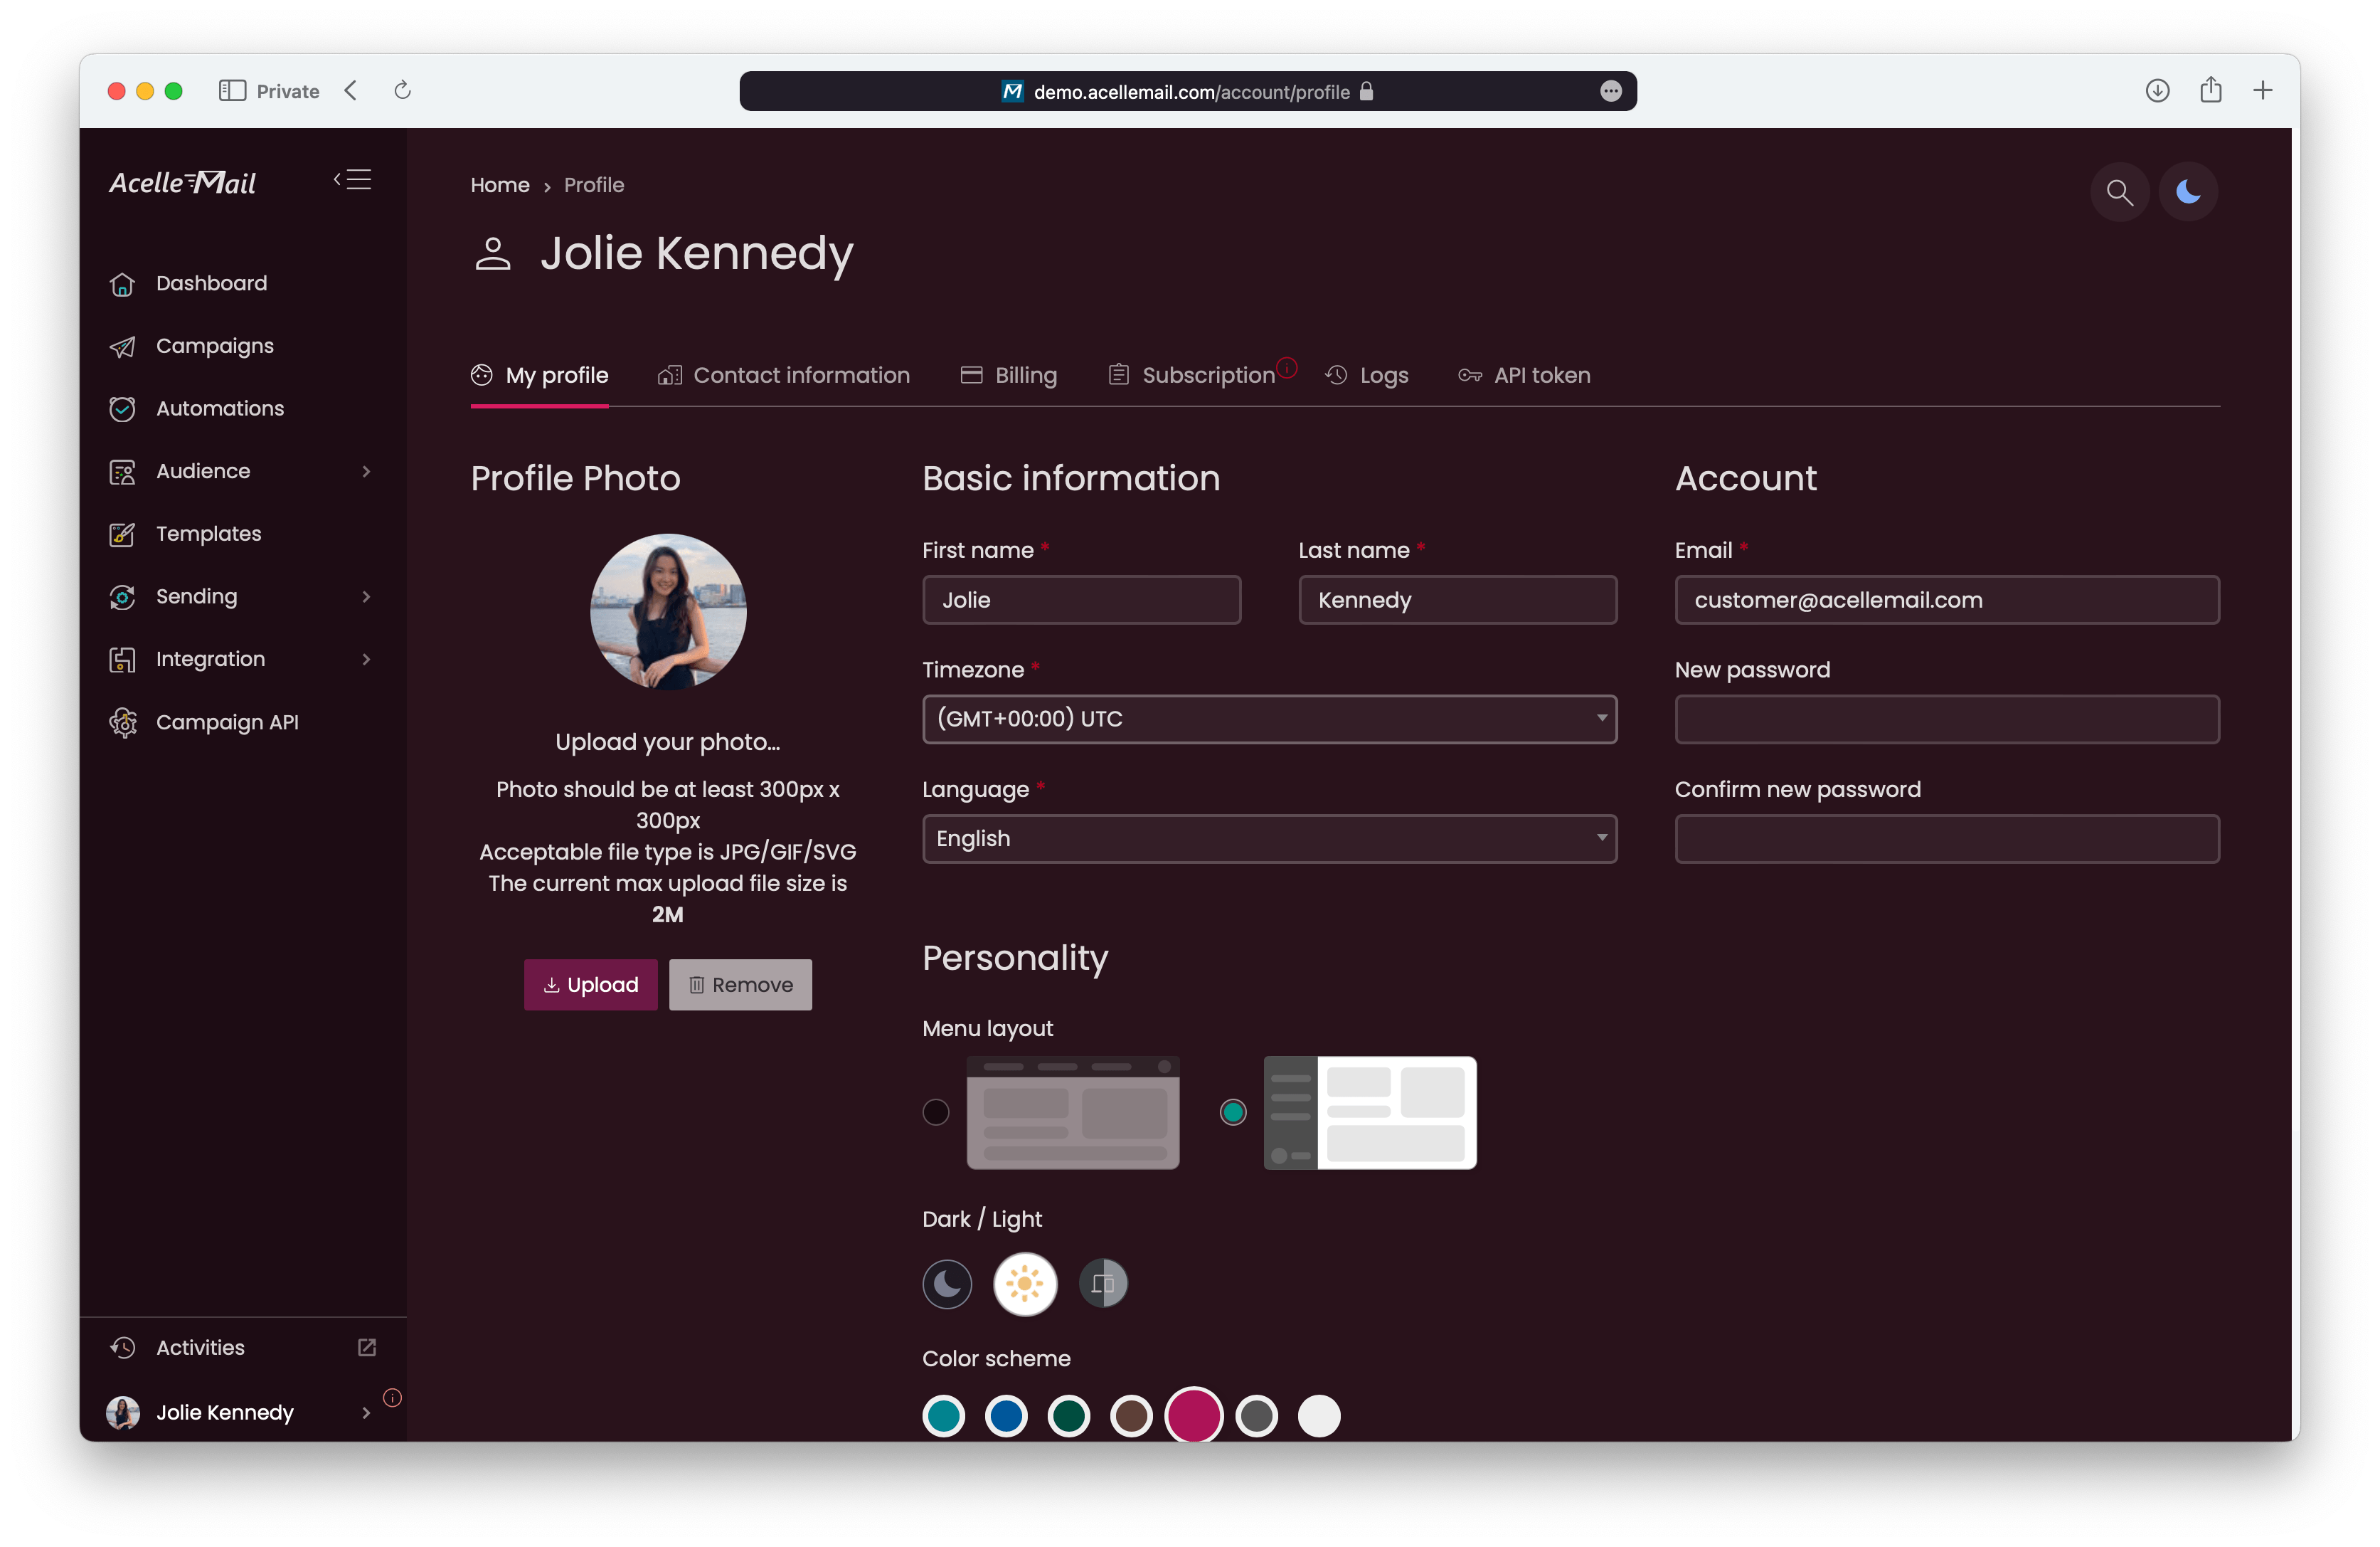The image size is (2380, 1547).
Task: Click the Campaigns icon in sidebar
Action: [x=123, y=346]
